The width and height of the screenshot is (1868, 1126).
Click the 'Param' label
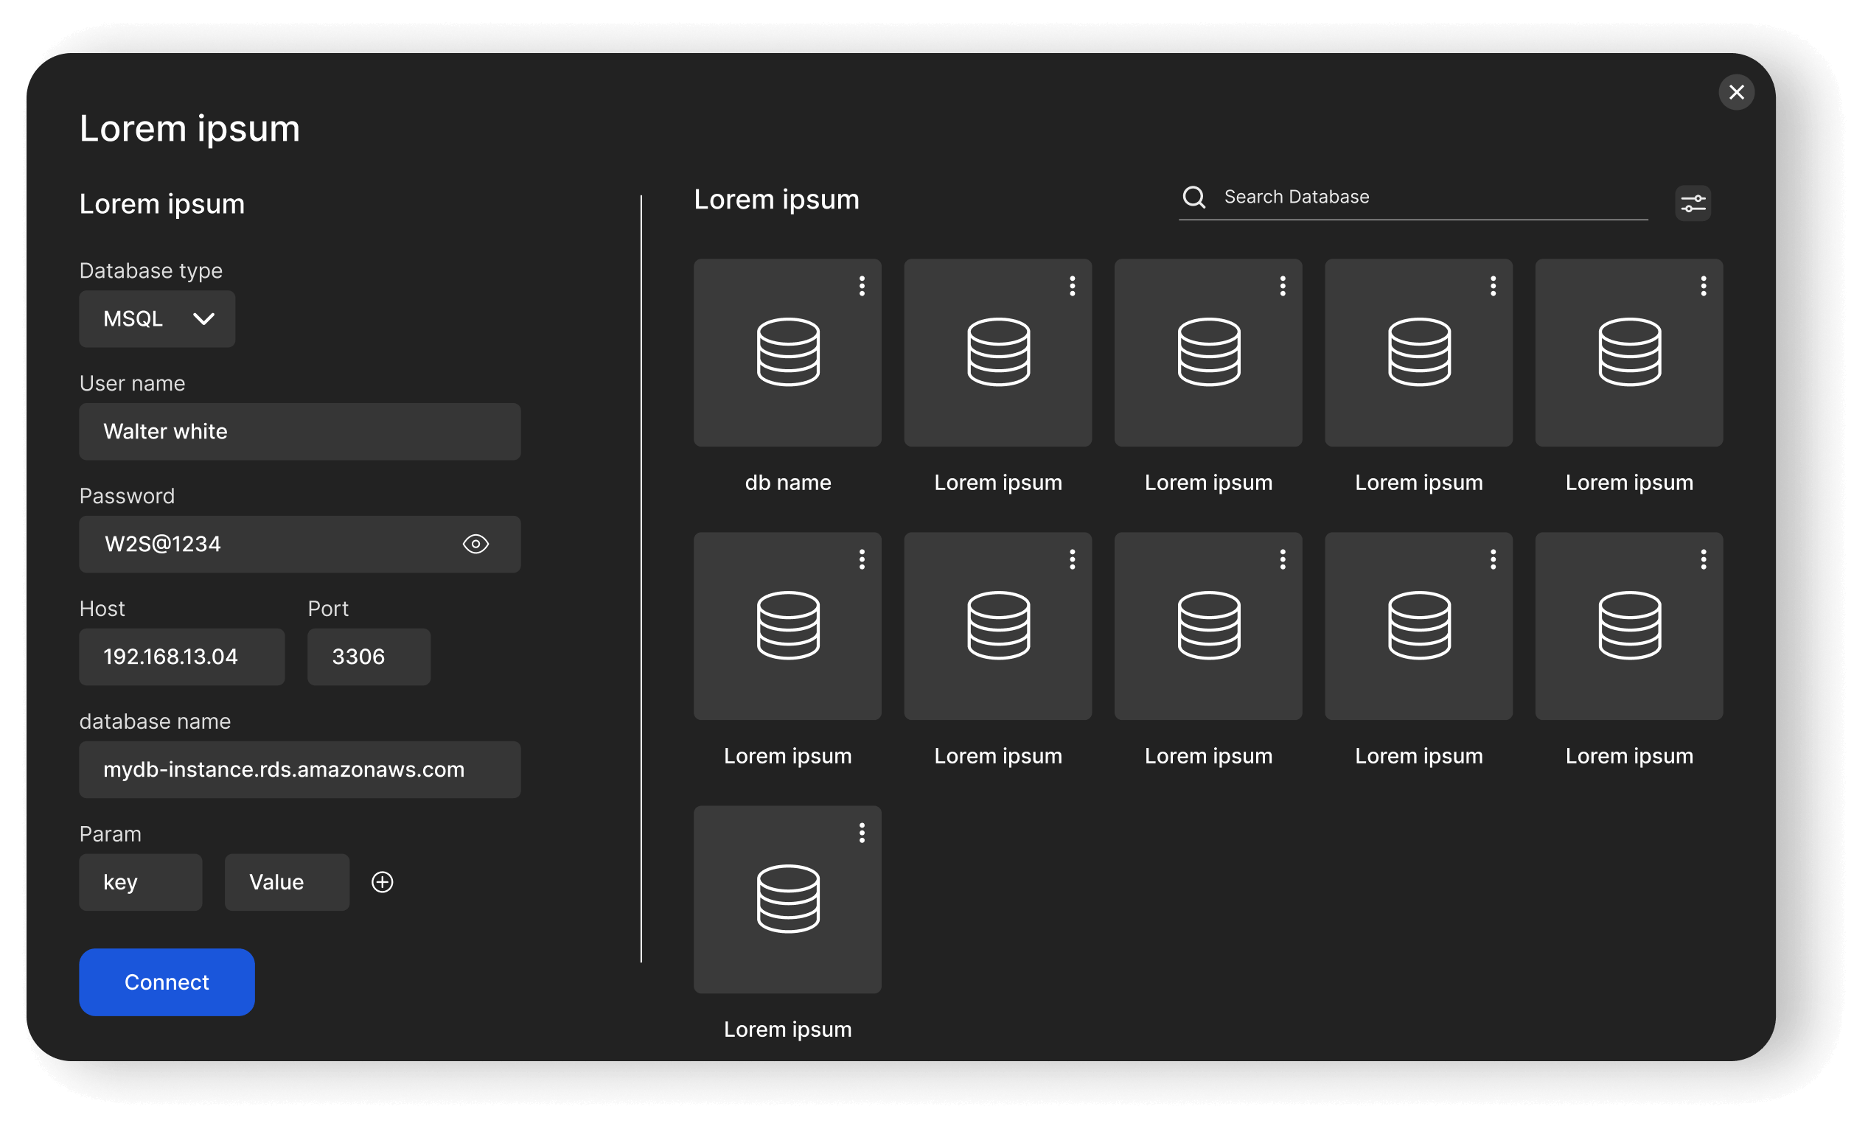click(x=110, y=834)
